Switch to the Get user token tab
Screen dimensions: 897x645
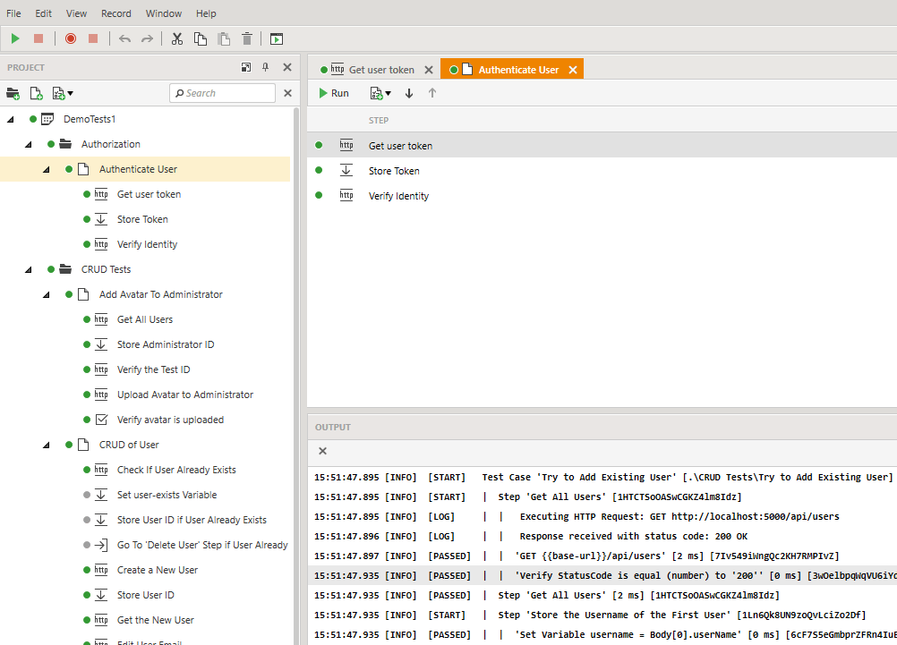point(381,70)
